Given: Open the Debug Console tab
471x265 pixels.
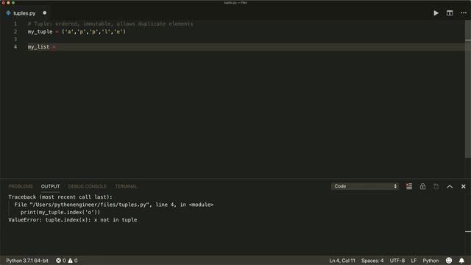Looking at the screenshot, I should (x=87, y=186).
